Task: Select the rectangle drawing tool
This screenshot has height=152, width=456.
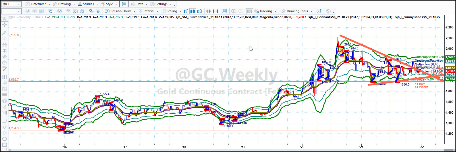Action: pyautogui.click(x=4, y=145)
